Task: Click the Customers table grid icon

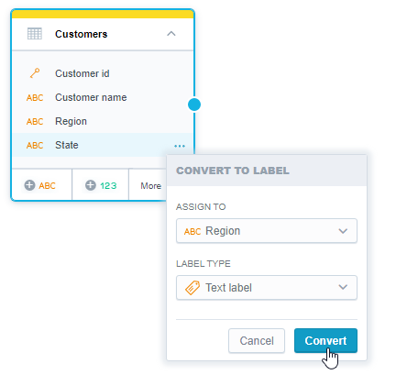Action: point(35,34)
